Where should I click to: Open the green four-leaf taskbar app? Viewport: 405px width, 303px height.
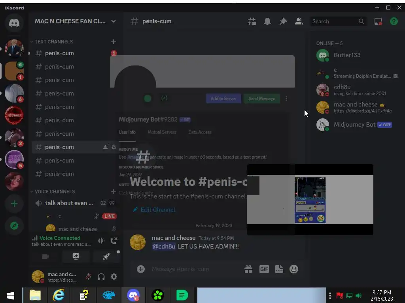pyautogui.click(x=158, y=295)
